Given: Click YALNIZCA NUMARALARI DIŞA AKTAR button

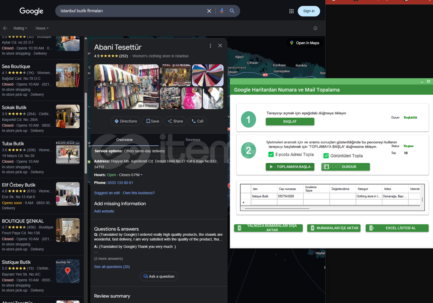Looking at the screenshot, I should [268, 228].
